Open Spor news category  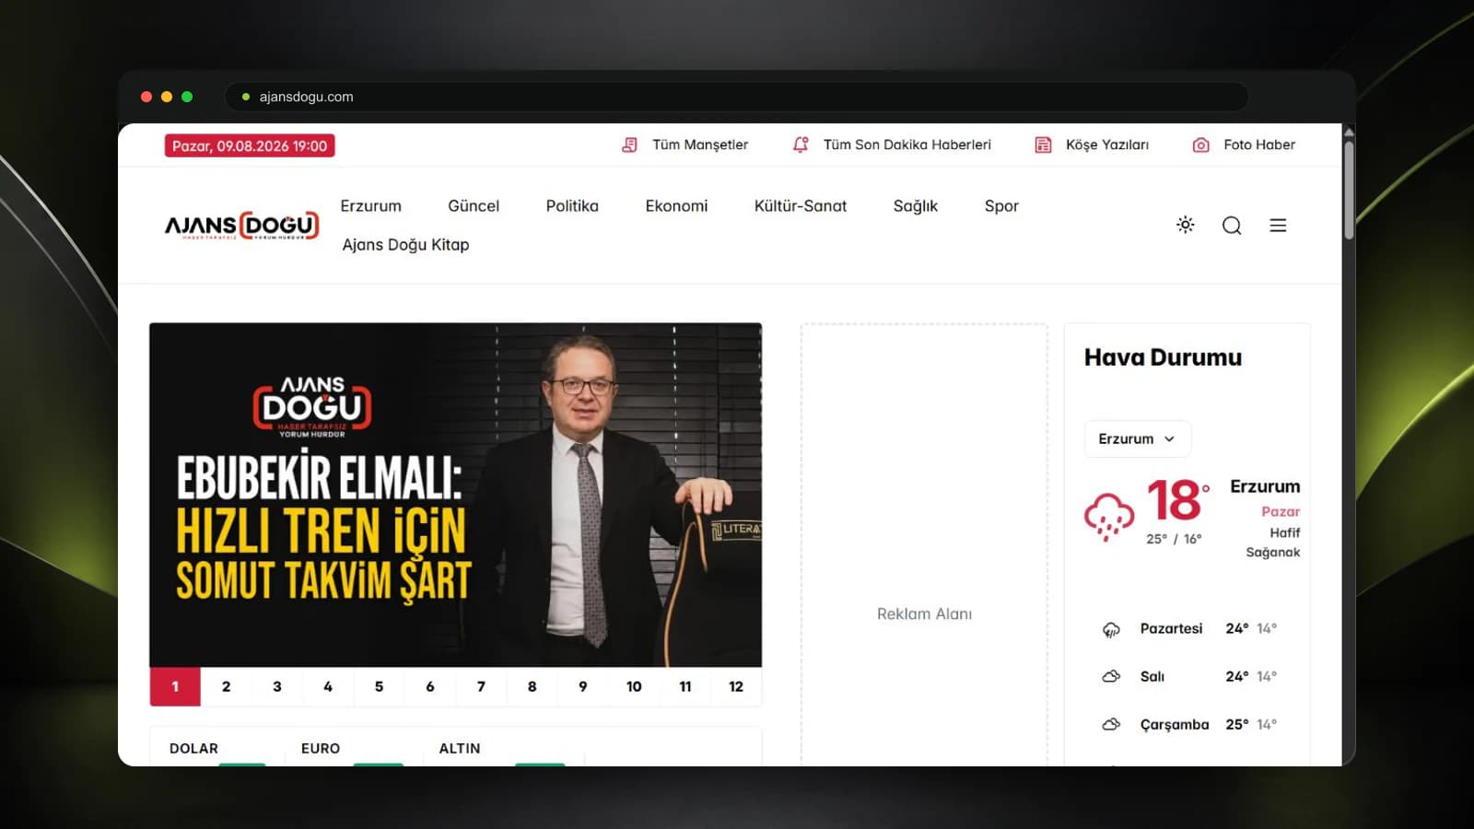[1001, 206]
